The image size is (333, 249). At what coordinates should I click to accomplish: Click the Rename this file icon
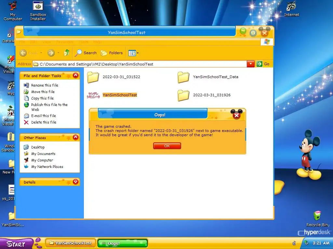coord(26,85)
